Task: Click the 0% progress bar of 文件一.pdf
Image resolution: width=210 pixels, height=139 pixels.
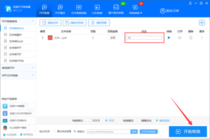Action: [x=144, y=38]
